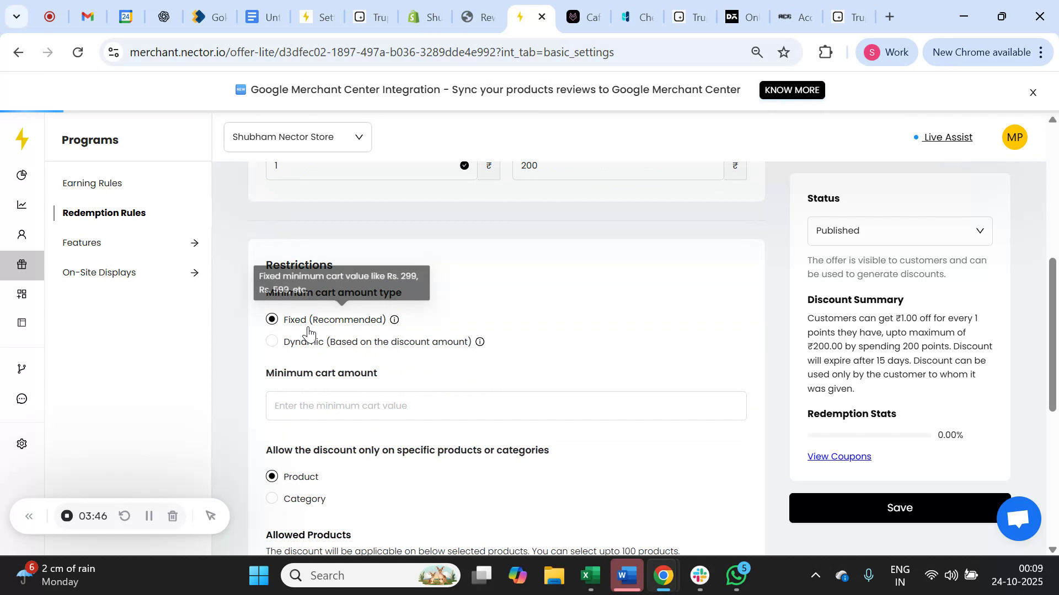This screenshot has height=595, width=1059.
Task: Open the Earning Rules section
Action: tap(92, 183)
